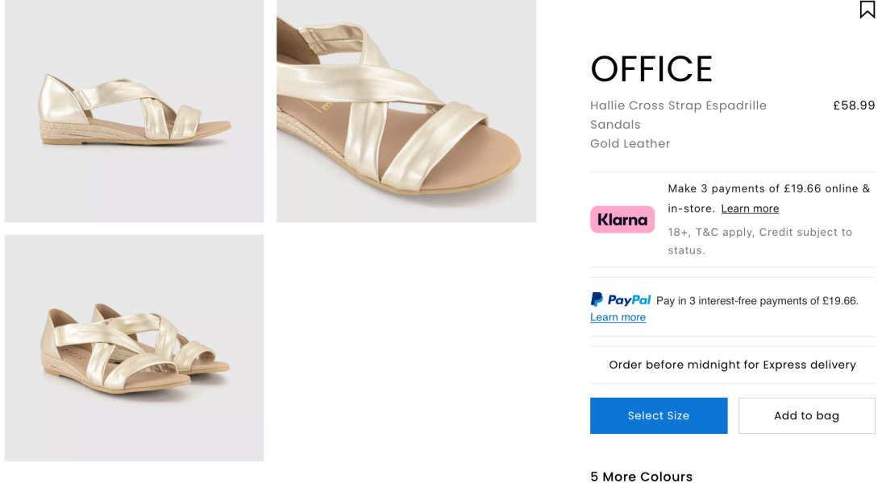Click the OFFICE brand logo
This screenshot has height=483, width=882.
click(x=651, y=69)
